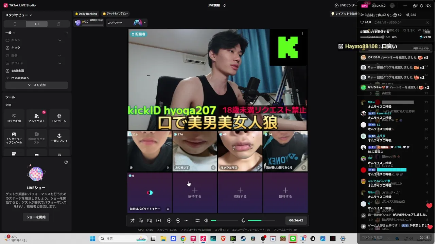Open the Daily Ranking tab
Viewport: 435px width, 244px height.
[x=86, y=14]
